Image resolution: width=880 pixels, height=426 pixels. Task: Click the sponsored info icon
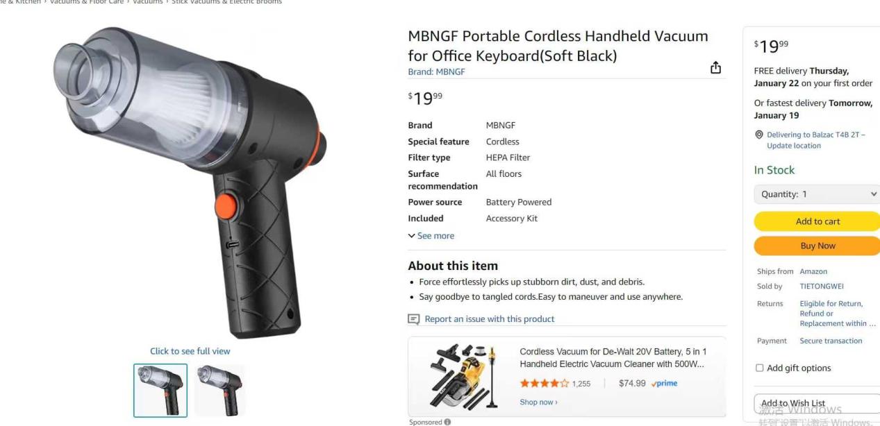pos(447,422)
